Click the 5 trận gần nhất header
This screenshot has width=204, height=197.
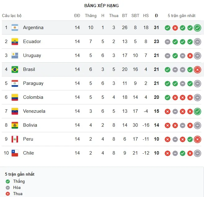pos(181,15)
